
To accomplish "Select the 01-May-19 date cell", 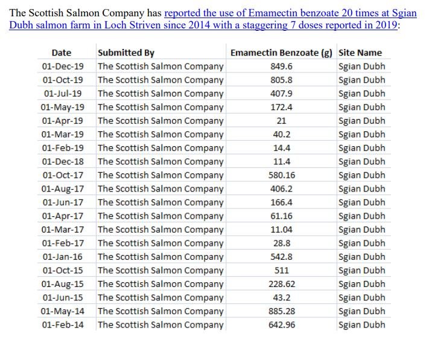I will (x=63, y=107).
